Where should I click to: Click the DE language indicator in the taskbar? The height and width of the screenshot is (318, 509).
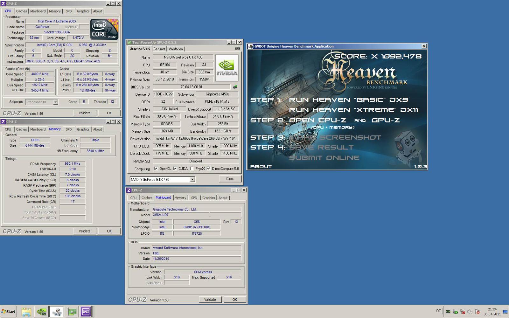439,311
